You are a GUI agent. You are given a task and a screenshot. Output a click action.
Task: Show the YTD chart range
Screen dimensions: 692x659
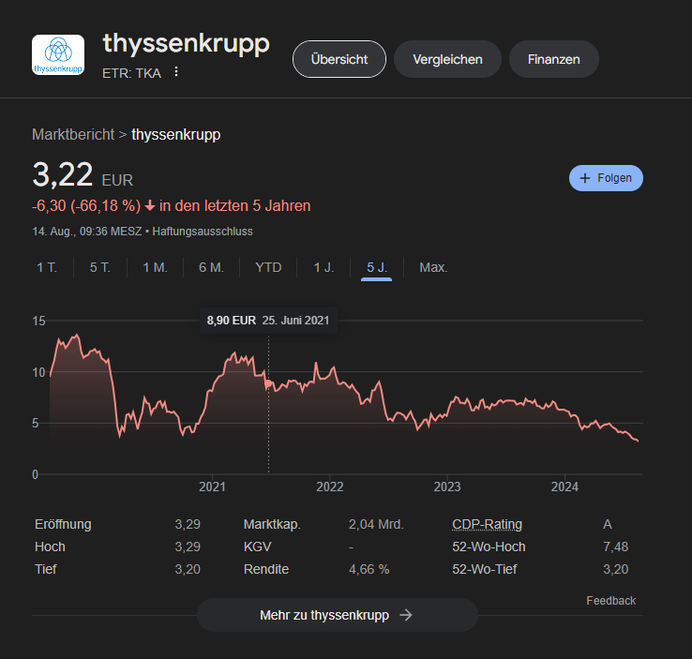click(268, 267)
